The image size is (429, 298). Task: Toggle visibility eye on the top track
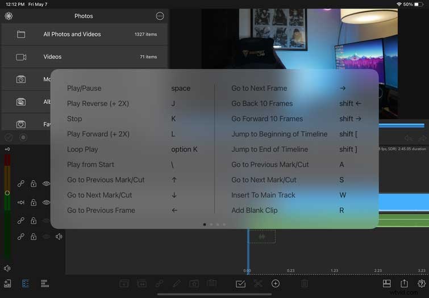pyautogui.click(x=47, y=184)
